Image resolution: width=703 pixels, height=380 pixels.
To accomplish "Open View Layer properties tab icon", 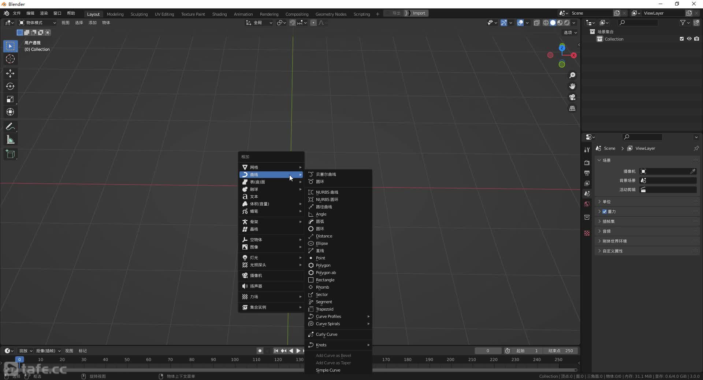I will tap(587, 183).
